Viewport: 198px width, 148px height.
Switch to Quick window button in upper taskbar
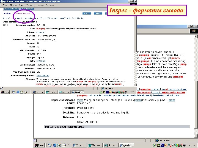pos(77,92)
